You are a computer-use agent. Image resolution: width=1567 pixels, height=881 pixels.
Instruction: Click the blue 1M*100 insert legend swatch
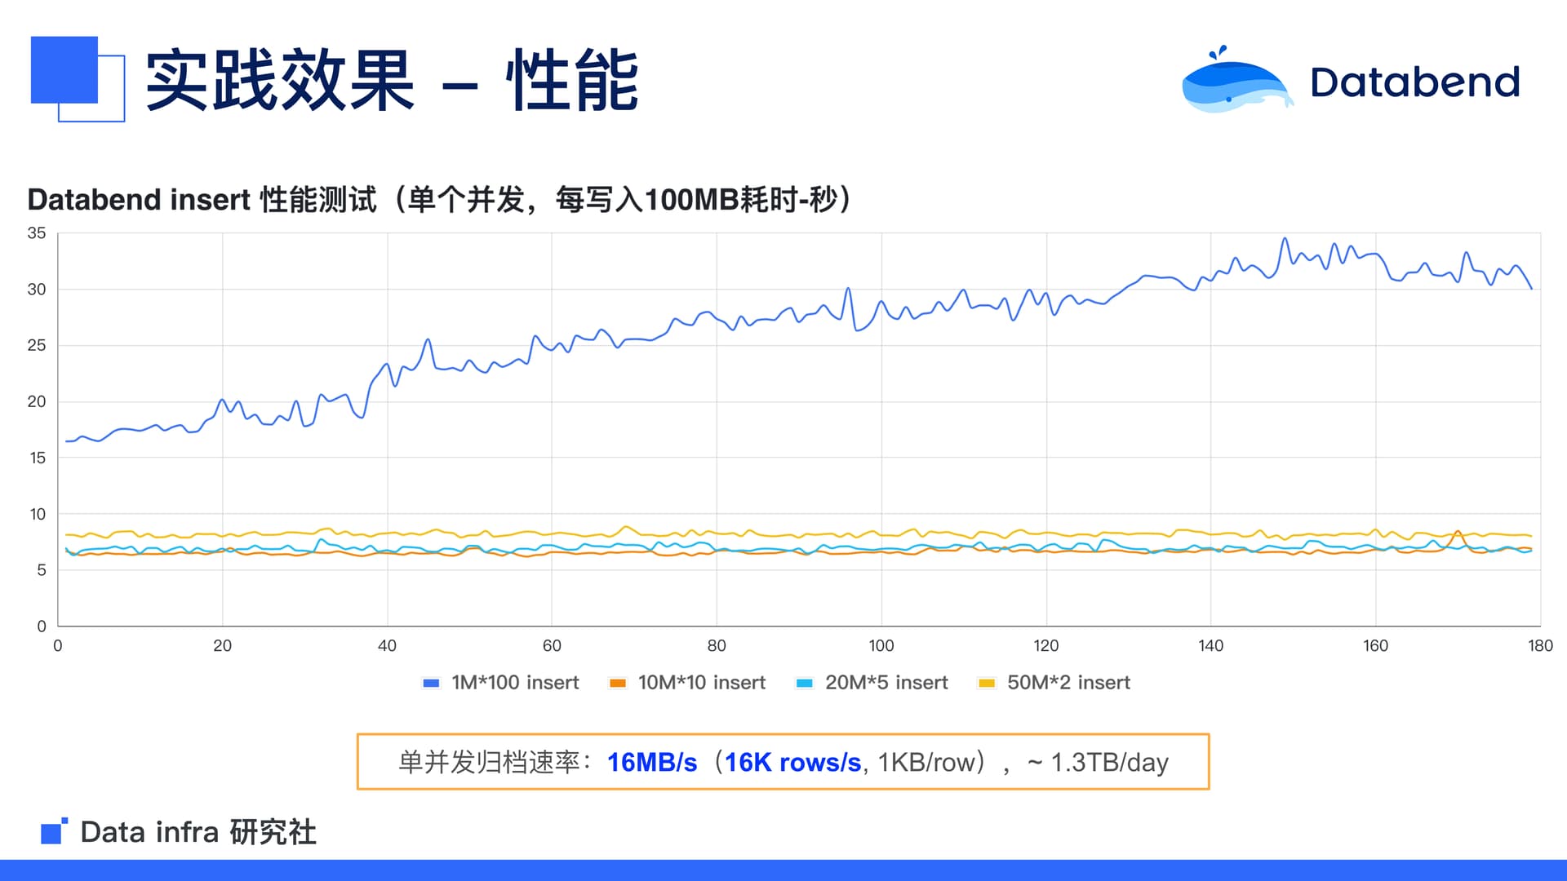(432, 683)
